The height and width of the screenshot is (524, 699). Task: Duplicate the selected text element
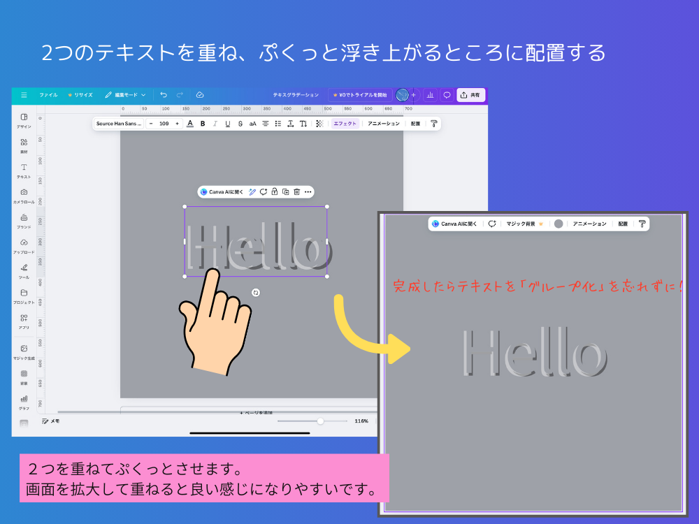286,191
